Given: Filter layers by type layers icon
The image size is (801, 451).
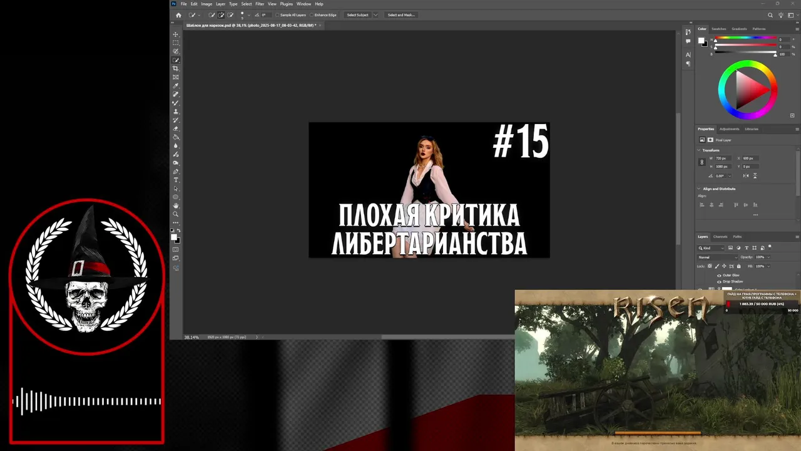Looking at the screenshot, I should point(747,248).
